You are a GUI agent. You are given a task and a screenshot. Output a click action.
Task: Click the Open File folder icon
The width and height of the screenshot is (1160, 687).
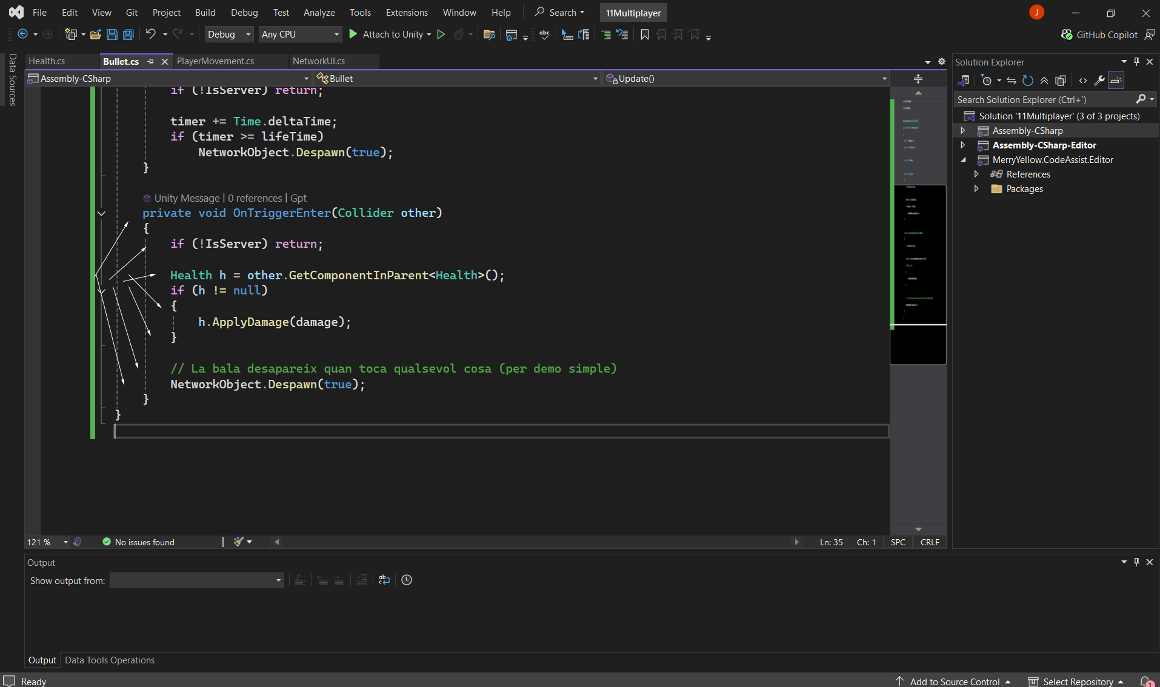coord(95,35)
